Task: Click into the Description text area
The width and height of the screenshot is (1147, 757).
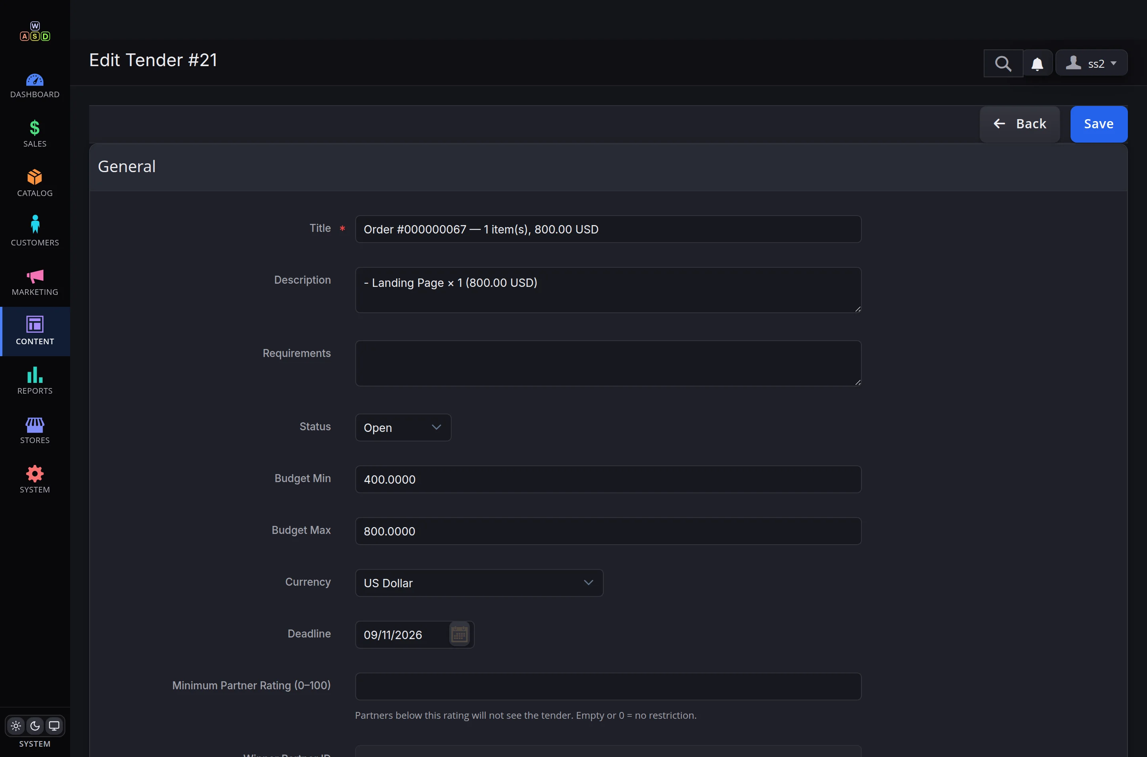Action: [608, 290]
